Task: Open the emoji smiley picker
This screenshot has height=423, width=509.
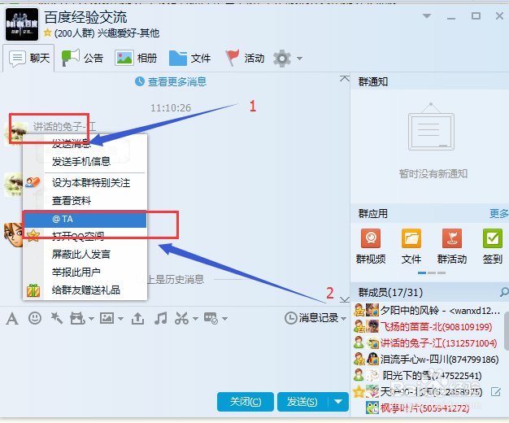Action: tap(35, 318)
